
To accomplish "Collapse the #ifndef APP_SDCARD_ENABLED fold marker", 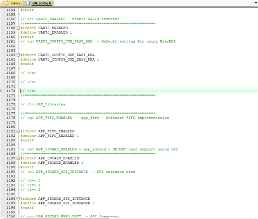I will [18, 158].
